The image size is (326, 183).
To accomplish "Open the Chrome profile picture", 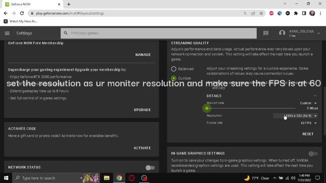I will coord(312,13).
